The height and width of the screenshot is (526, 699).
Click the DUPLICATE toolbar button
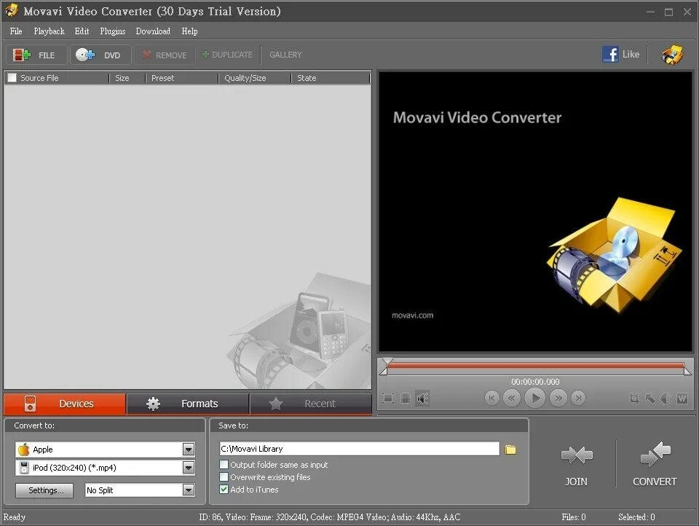point(227,55)
